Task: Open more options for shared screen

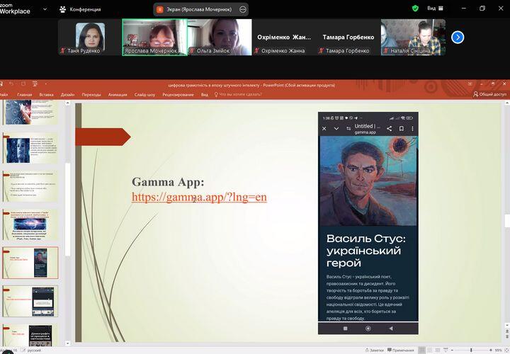Action: [x=243, y=9]
